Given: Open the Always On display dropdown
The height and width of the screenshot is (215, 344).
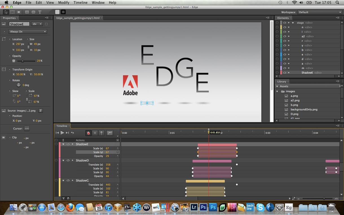Looking at the screenshot, I should tap(28, 32).
